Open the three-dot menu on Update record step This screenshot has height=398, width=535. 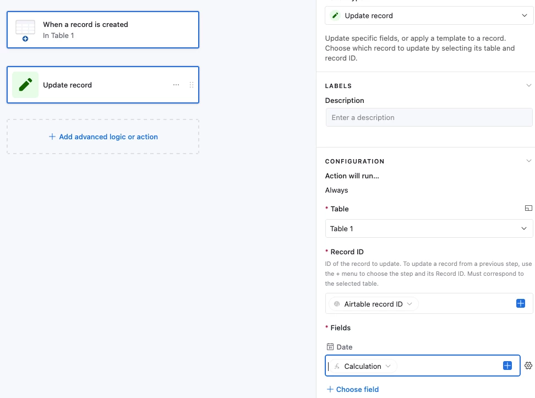click(176, 85)
